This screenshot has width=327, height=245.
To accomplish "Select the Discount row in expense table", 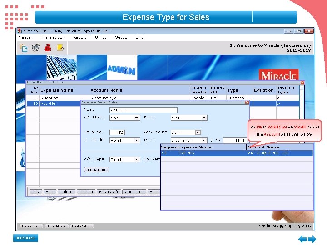I will (163, 98).
